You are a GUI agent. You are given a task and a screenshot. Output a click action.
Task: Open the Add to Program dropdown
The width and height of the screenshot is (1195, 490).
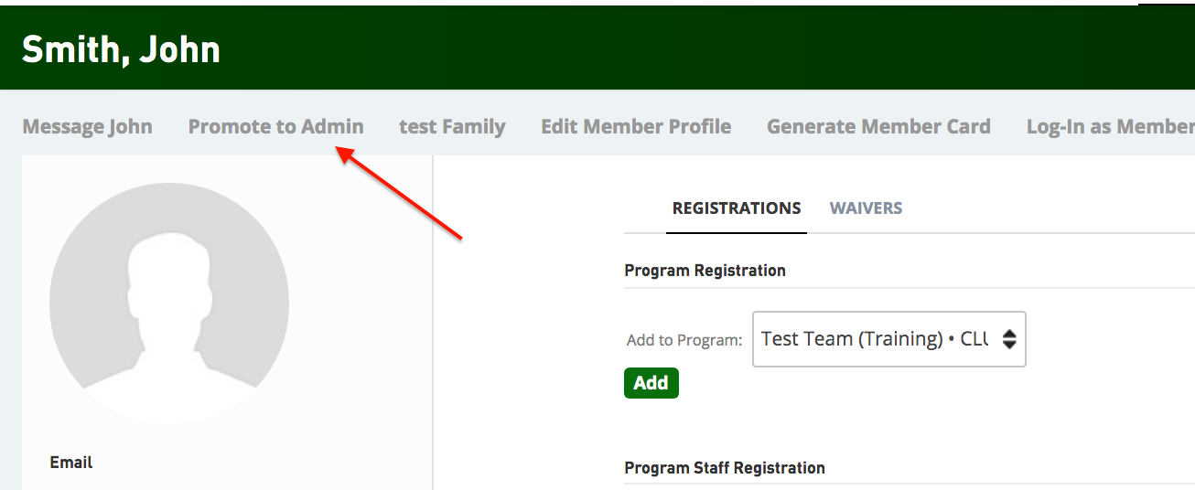(888, 339)
